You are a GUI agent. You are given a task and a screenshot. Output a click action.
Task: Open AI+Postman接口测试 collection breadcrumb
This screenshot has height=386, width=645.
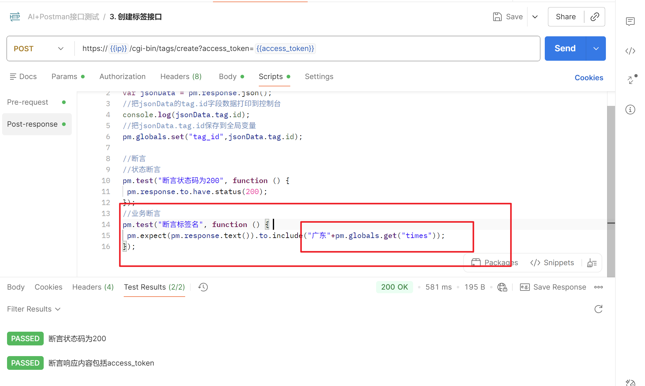[63, 17]
